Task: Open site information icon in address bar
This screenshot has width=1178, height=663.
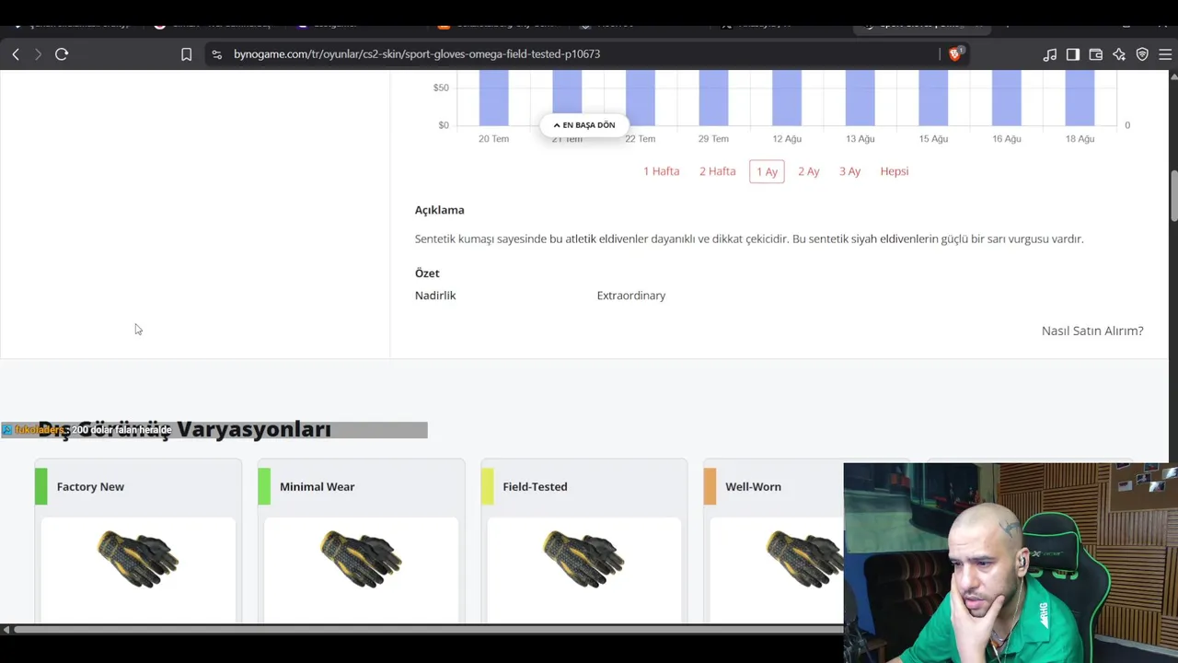Action: tap(216, 54)
